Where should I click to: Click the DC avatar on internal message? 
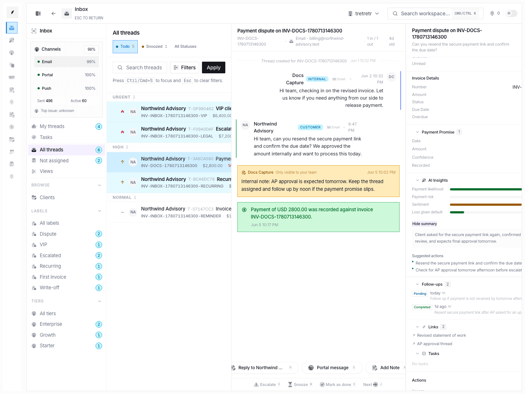coord(391,77)
